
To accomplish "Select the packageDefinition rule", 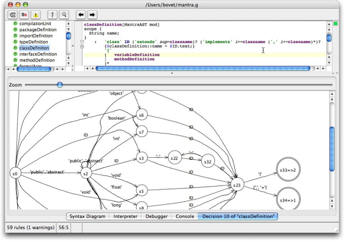I will point(38,30).
